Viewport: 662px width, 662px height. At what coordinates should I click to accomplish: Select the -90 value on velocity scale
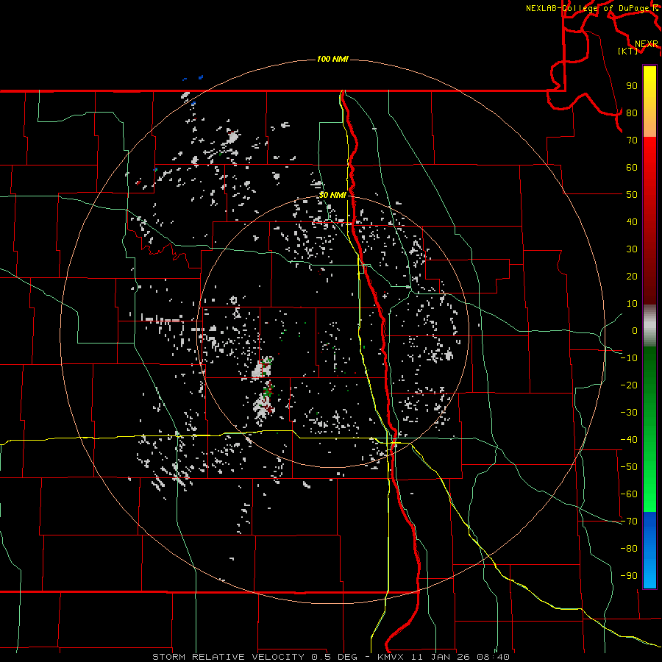click(x=629, y=576)
